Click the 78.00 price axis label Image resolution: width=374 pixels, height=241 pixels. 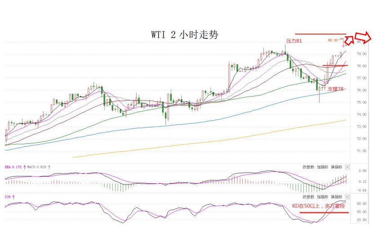[361, 66]
